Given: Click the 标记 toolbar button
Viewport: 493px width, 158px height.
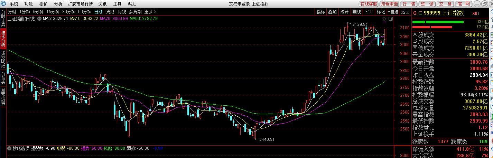Looking at the screenshot, I should click(381, 12).
